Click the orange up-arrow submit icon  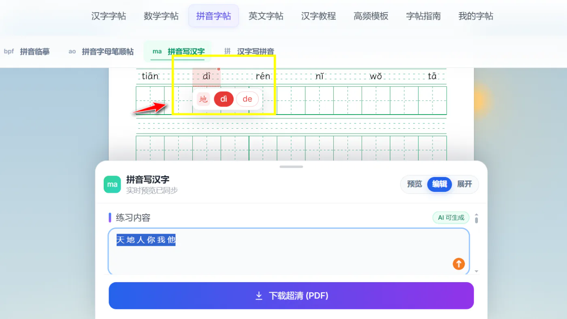[x=458, y=264]
